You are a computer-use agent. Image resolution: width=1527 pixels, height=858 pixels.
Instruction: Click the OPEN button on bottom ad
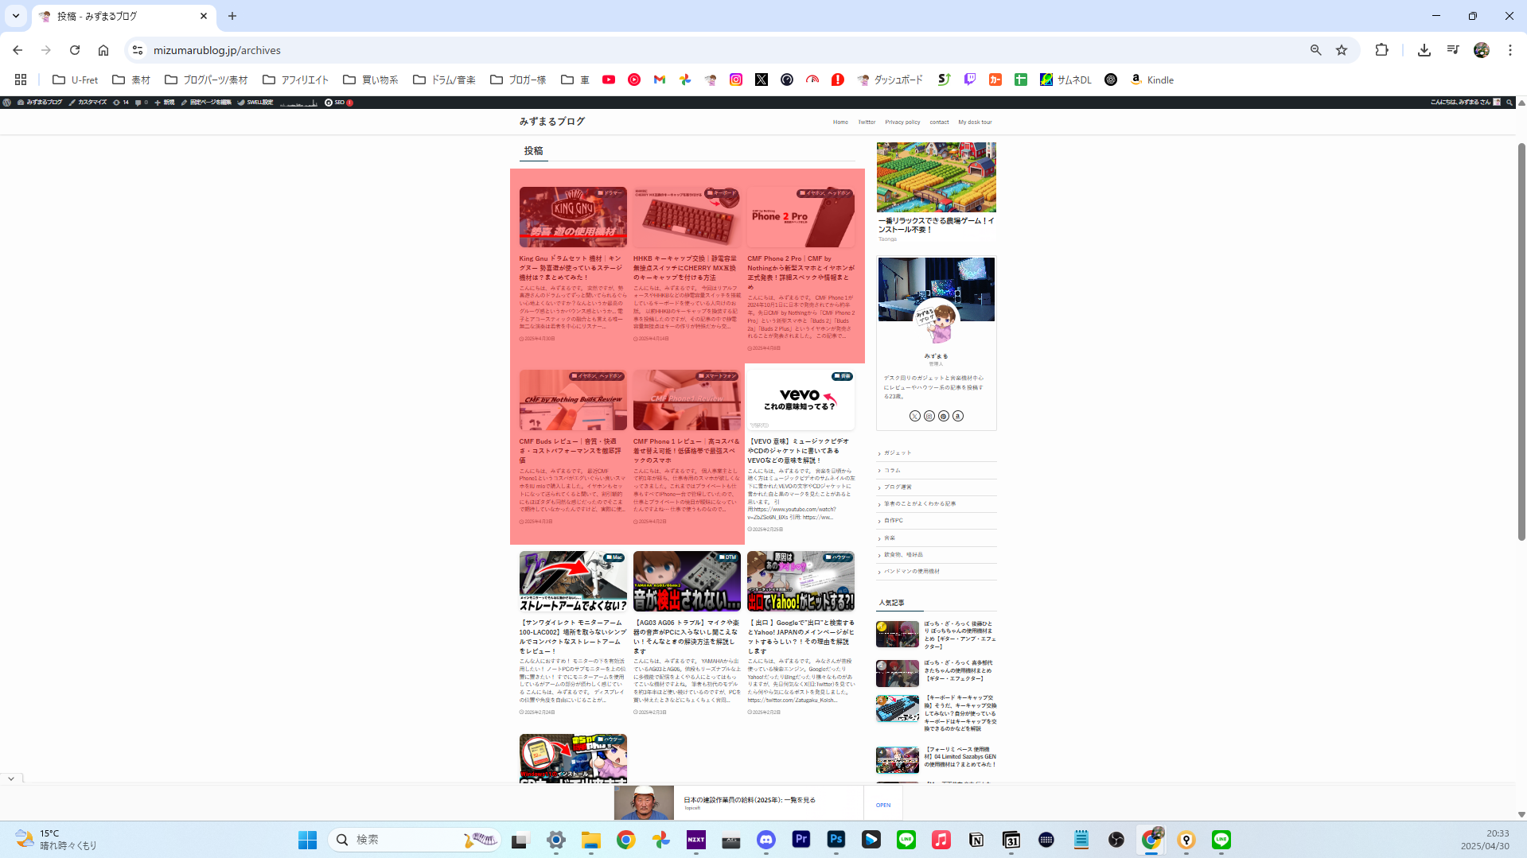(x=883, y=805)
